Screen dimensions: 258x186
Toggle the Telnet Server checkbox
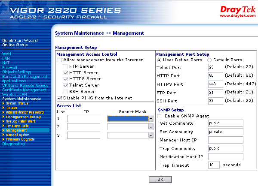pos(65,85)
